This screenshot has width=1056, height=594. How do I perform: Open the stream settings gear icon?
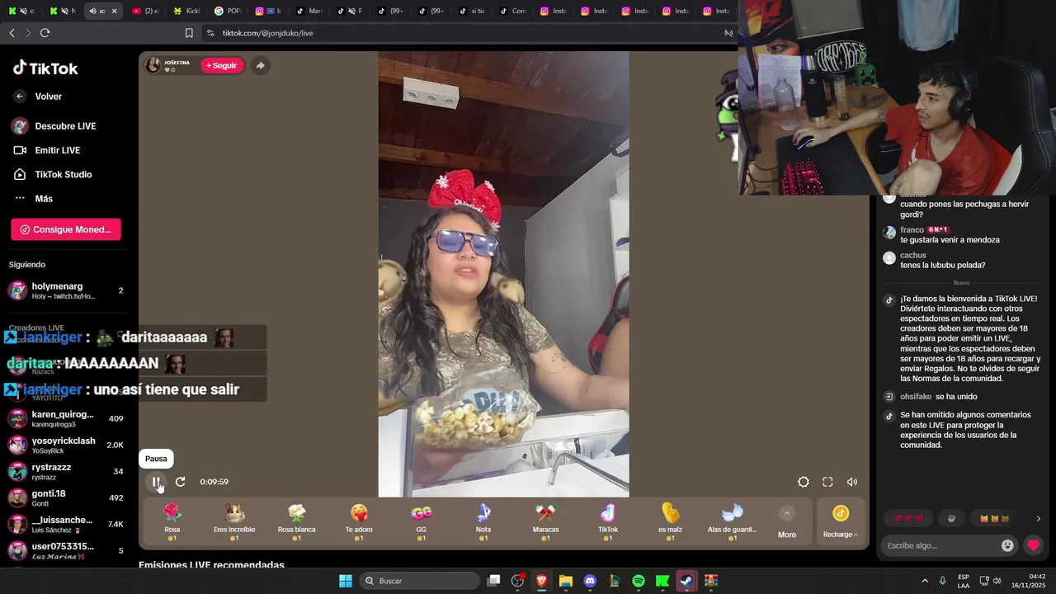coord(804,482)
